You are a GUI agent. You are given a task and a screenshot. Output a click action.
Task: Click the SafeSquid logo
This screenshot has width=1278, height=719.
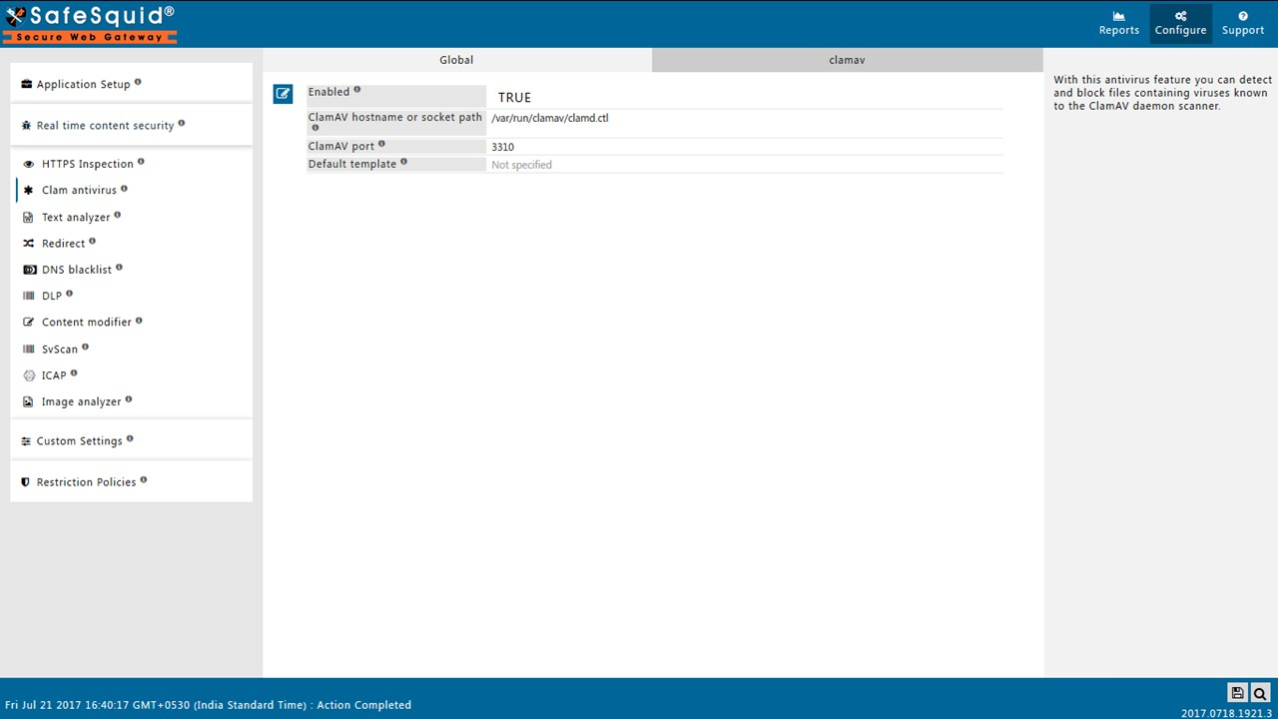(x=90, y=24)
